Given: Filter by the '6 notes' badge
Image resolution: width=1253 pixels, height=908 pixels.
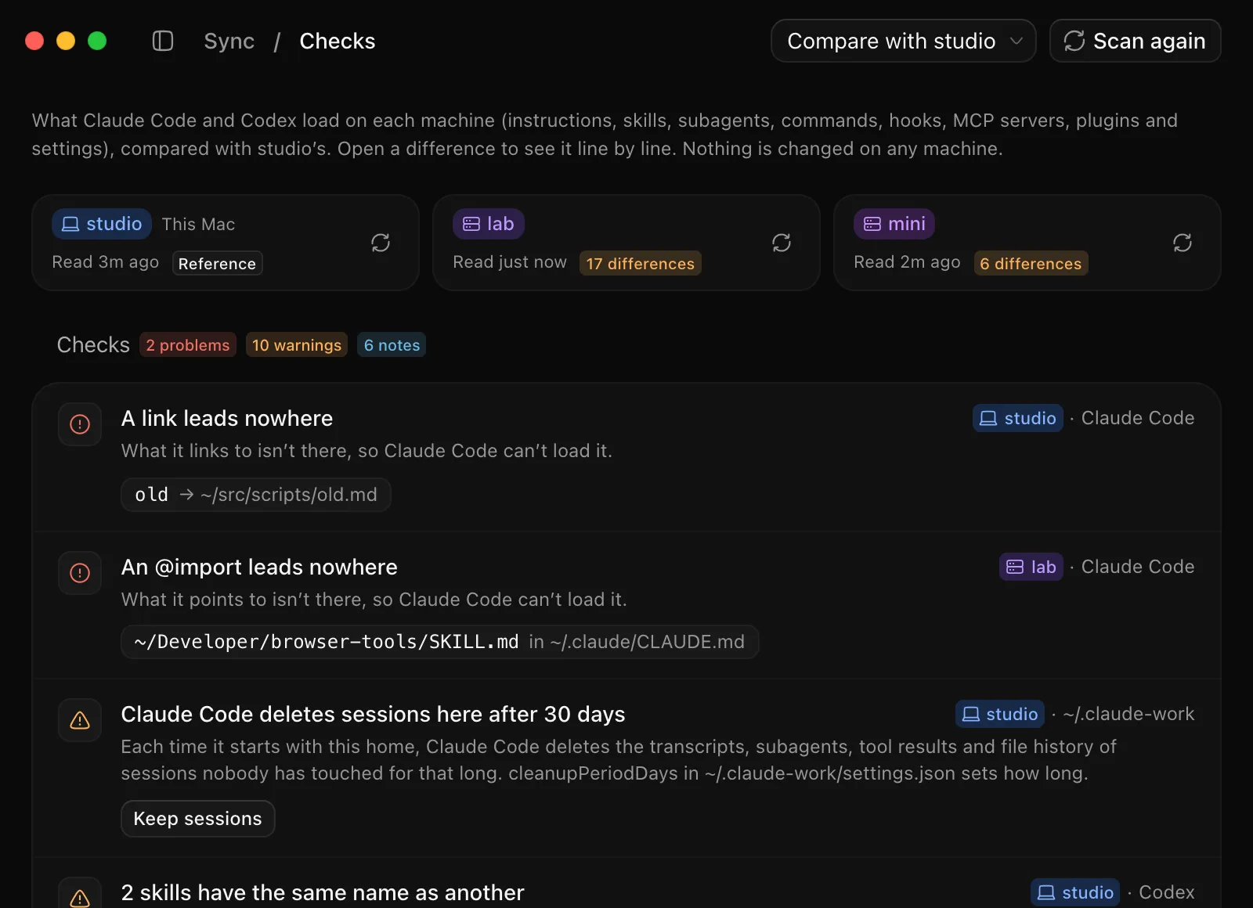Looking at the screenshot, I should coord(392,345).
